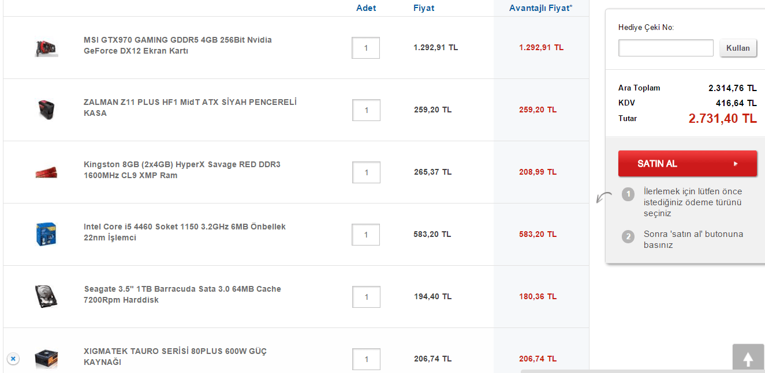765x373 pixels.
Task: Open Seagate 1TB Barracuda product link
Action: point(182,295)
